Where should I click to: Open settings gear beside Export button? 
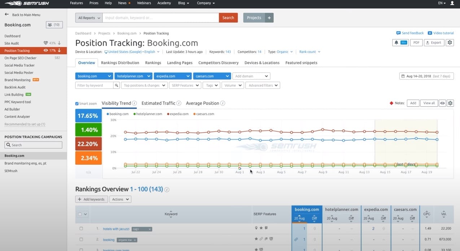pos(450,43)
